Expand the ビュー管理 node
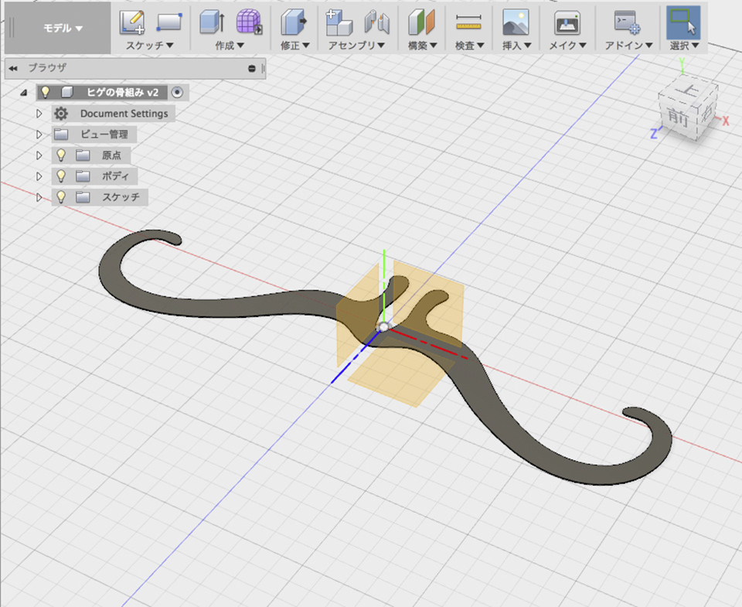Image resolution: width=742 pixels, height=607 pixels. [x=39, y=135]
